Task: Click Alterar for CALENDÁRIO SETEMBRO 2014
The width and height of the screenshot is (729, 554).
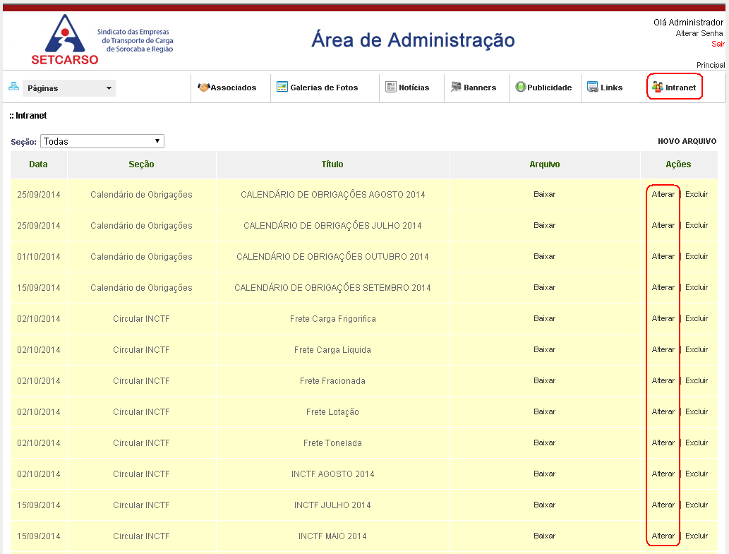Action: pos(663,288)
